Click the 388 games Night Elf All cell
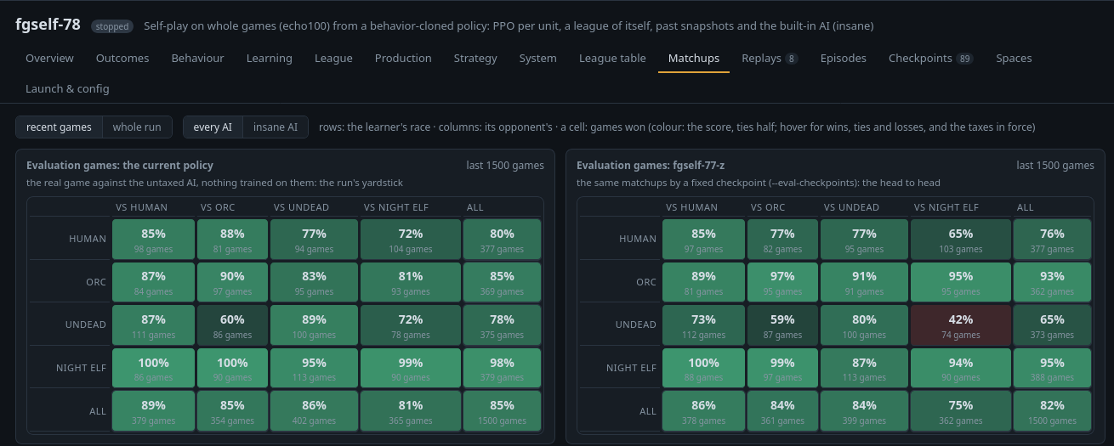Viewport: 1114px width, 446px height. pos(1052,368)
